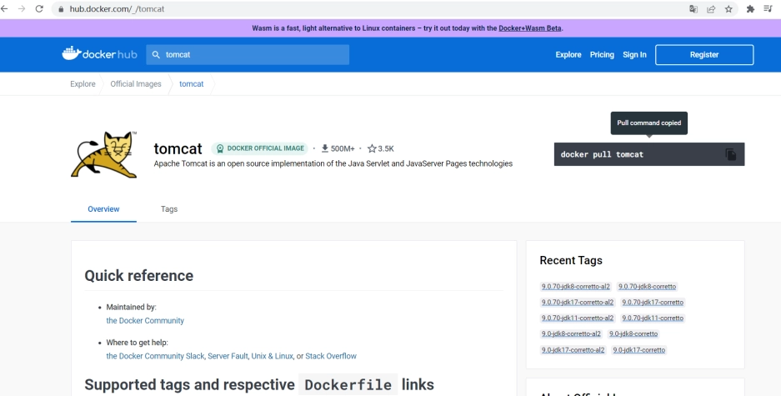Open the 9.0.70-jdk17-corretto-al2 recent tag
781x396 pixels.
point(577,303)
